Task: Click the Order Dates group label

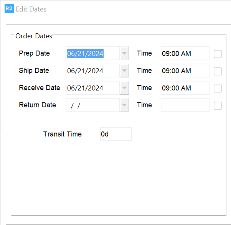Action: [33, 36]
